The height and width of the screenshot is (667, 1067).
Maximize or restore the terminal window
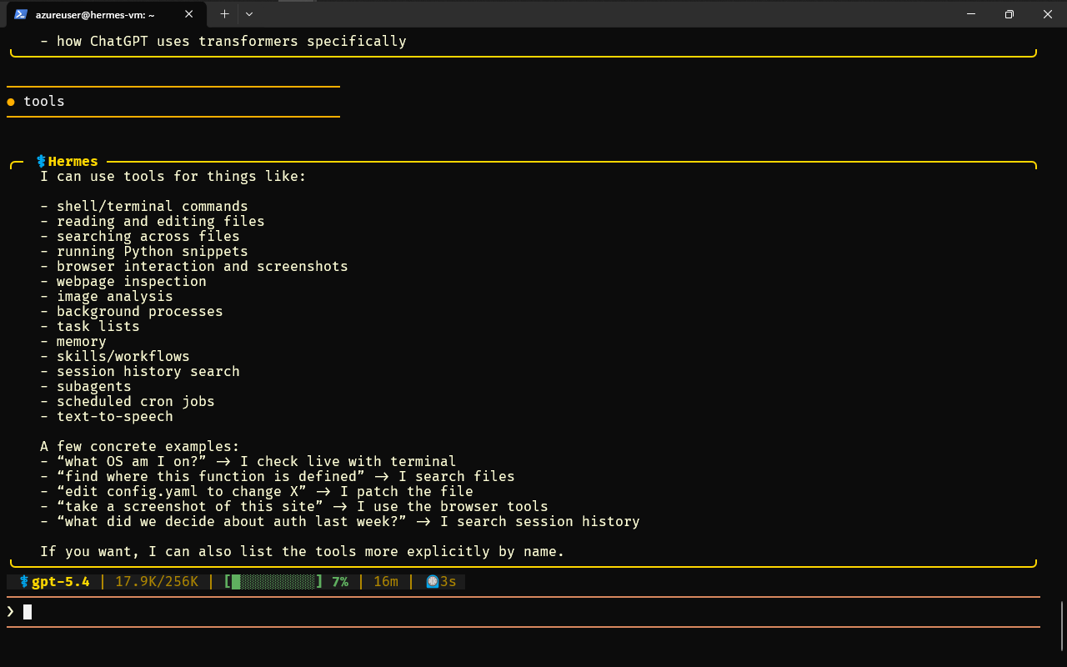click(1009, 14)
